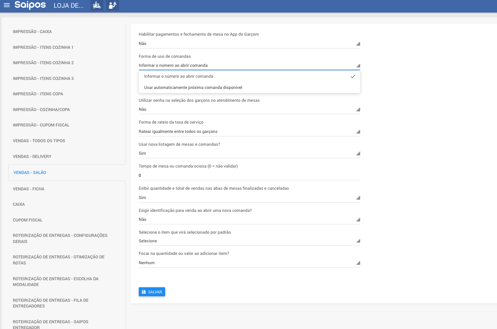The width and height of the screenshot is (497, 329).
Task: Go to the CAIXA settings section
Action: [19, 204]
